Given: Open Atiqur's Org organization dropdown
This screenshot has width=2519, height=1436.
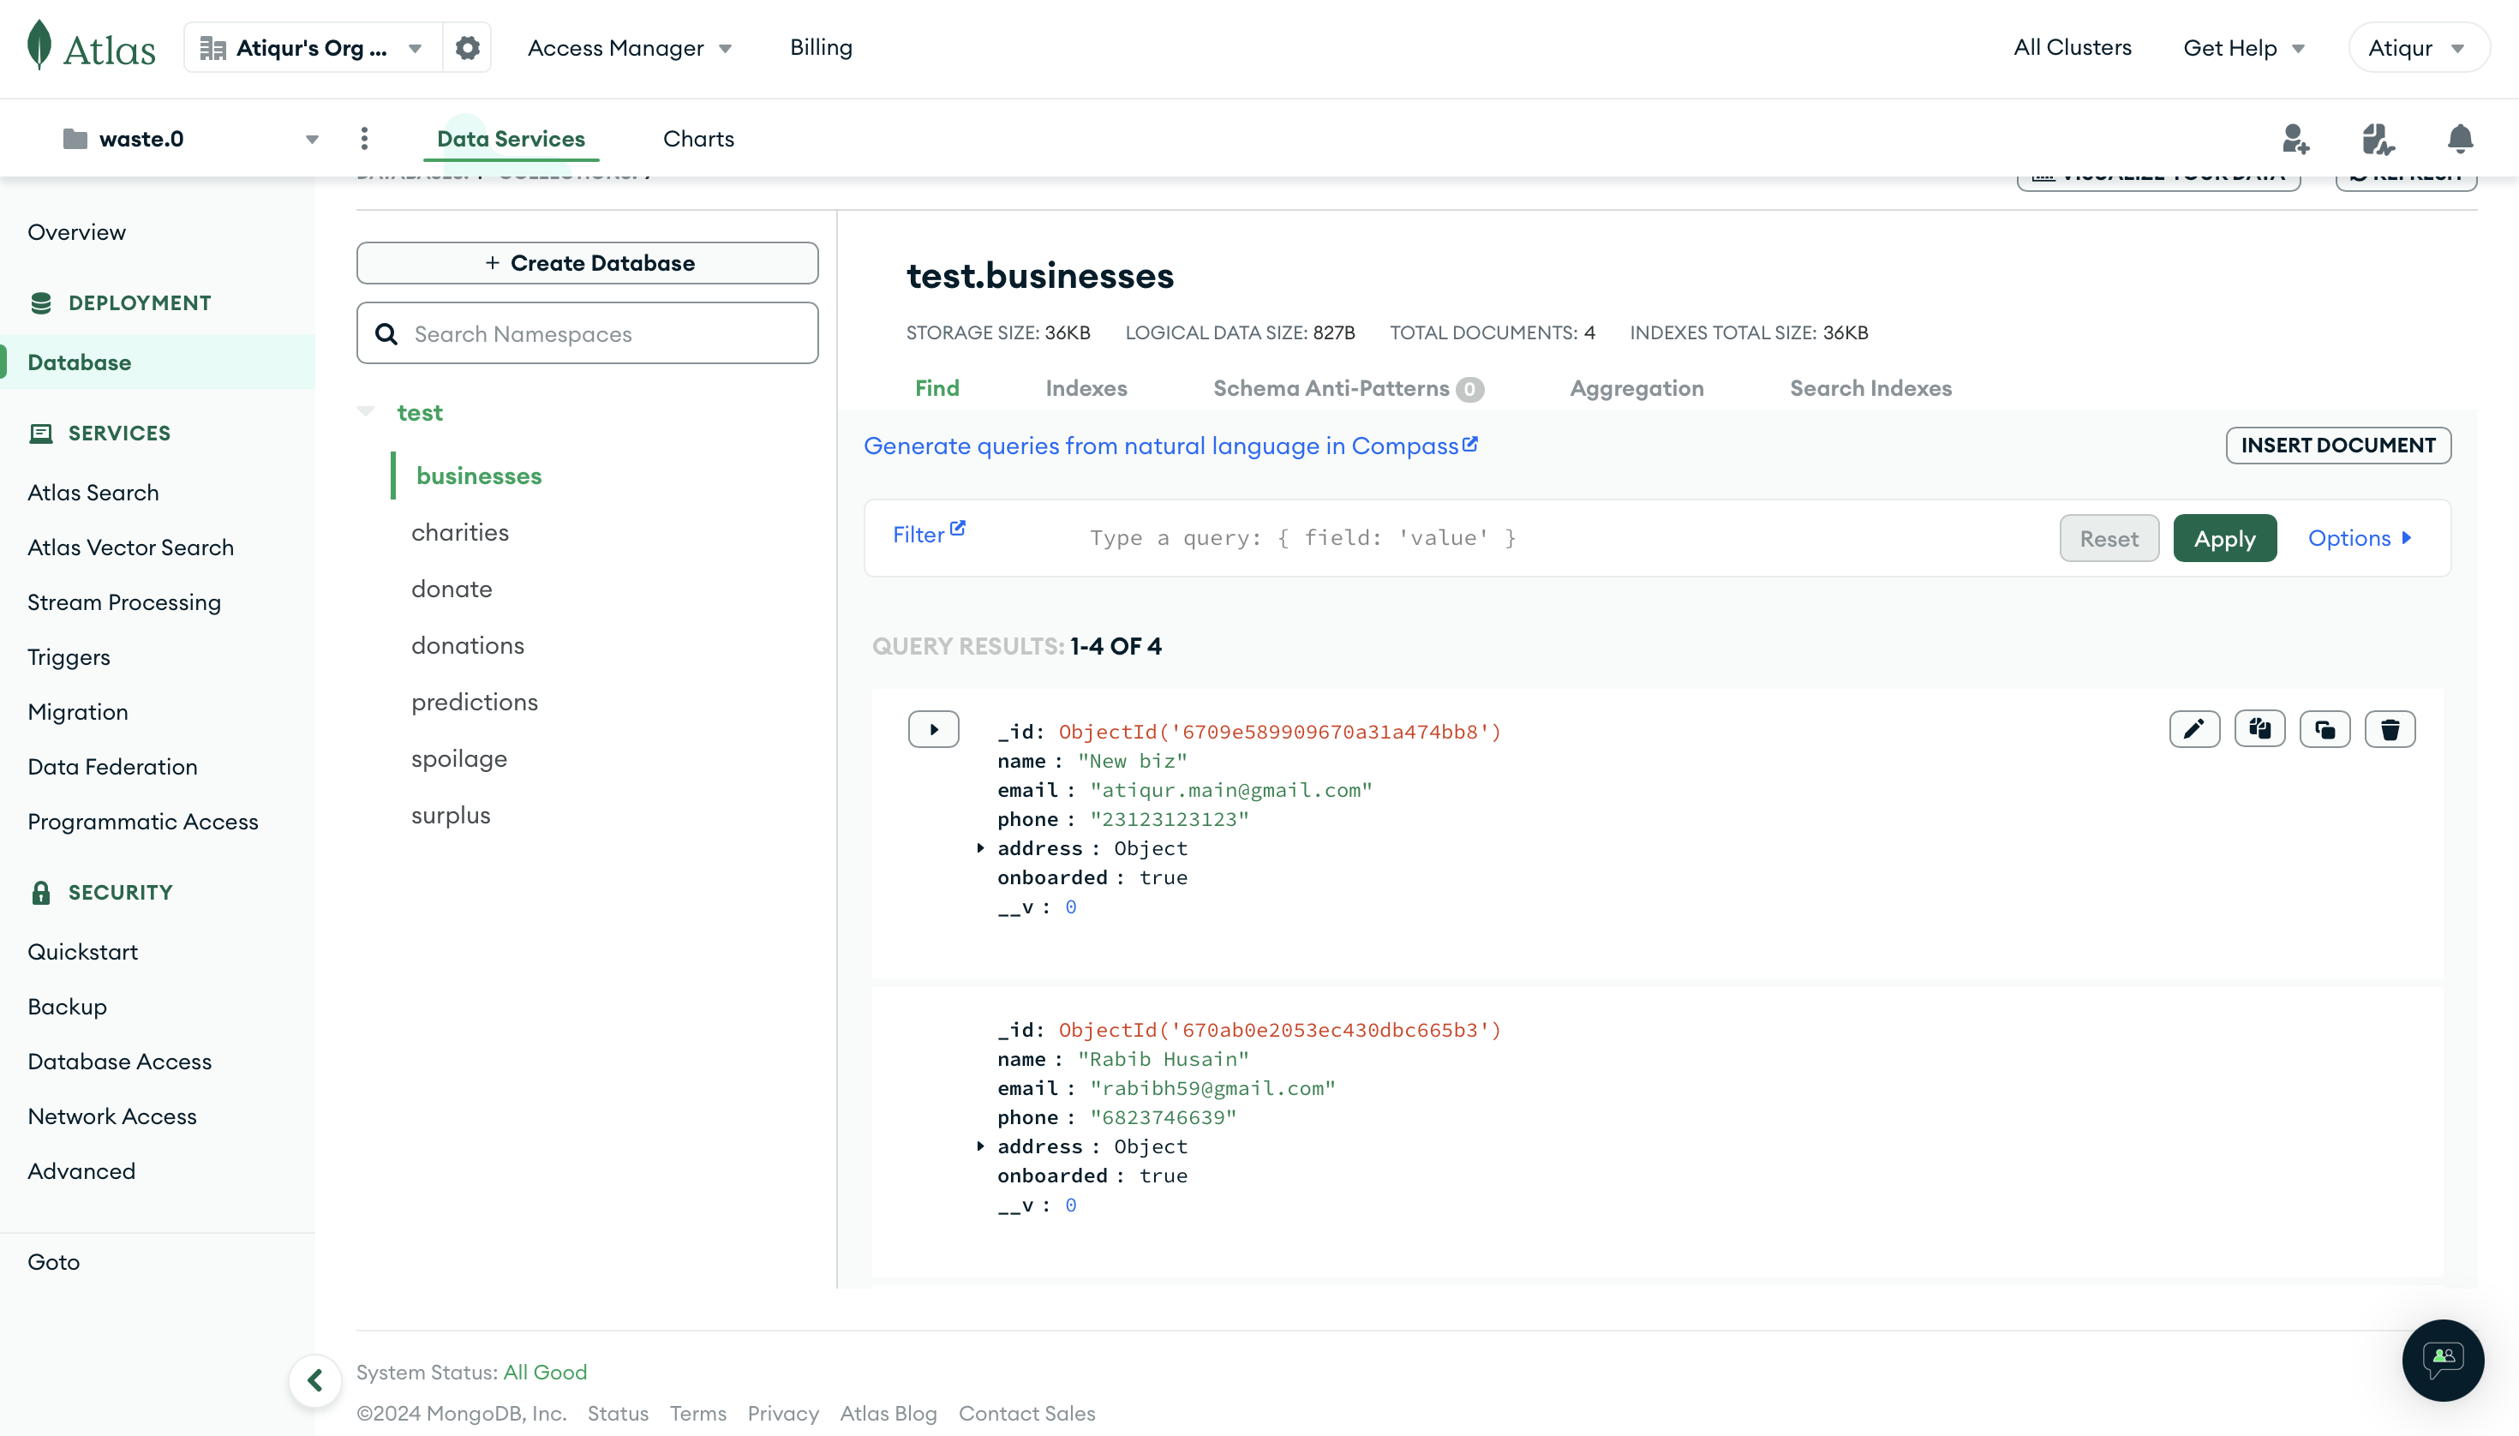Looking at the screenshot, I should pos(313,47).
